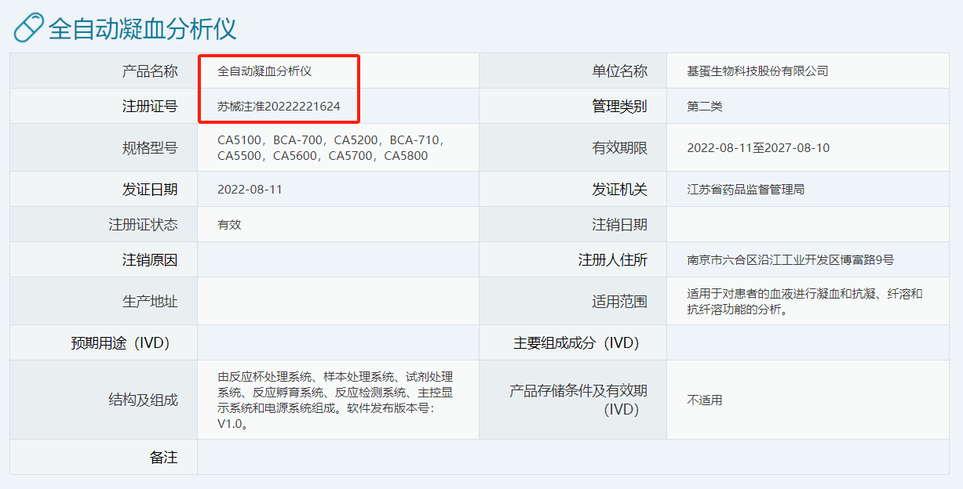
Task: Click the 注销日期 label
Action: pos(619,225)
